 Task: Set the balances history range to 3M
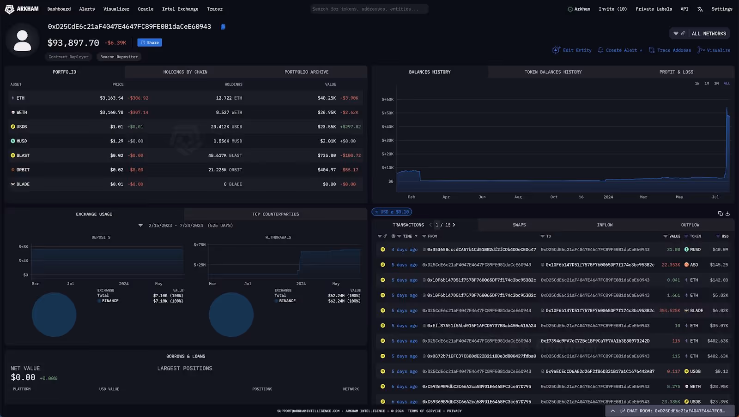(716, 83)
